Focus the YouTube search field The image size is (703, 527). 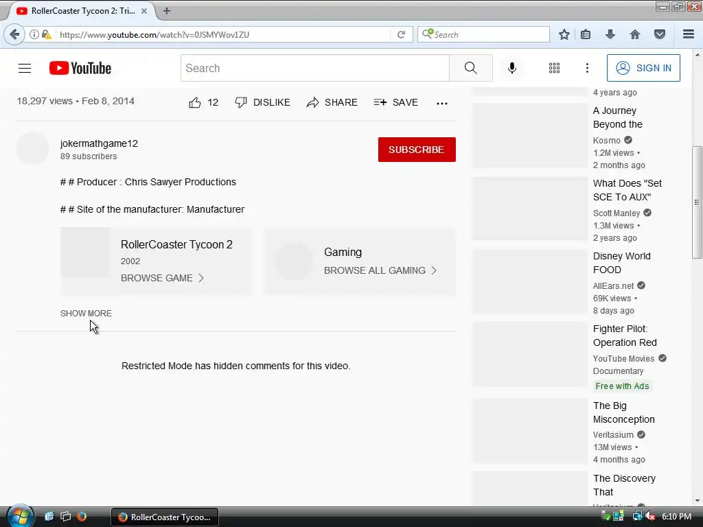pos(314,68)
